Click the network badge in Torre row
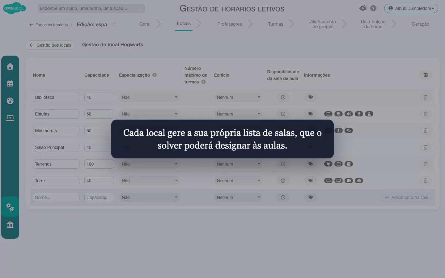 [x=359, y=181]
